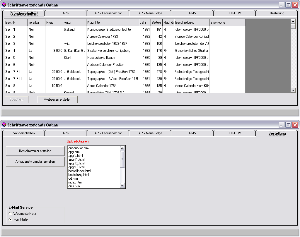
Task: Click the Upload-Dateien list scroll-down arrow
Action: [122, 185]
